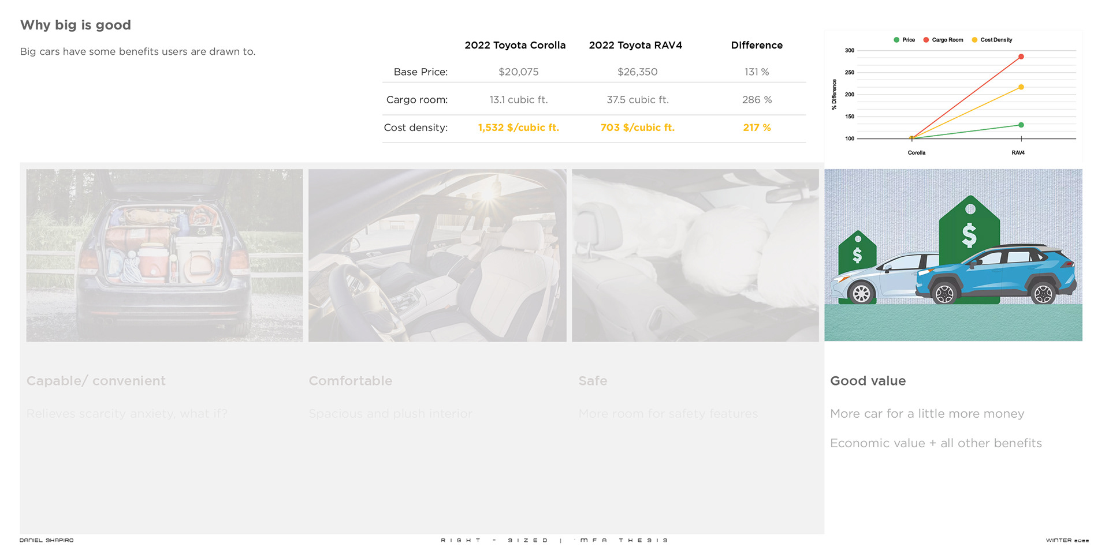1109x554 pixels.
Task: Click the '$20,075' price cell
Action: tap(519, 72)
